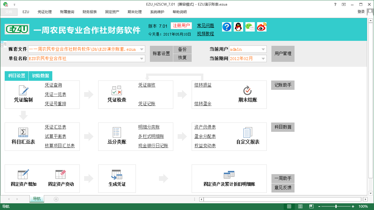
Task: Click the 恢复 button
Action: click(182, 58)
